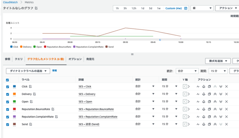Switch to the 参照 tab
Image resolution: width=239 pixels, height=138 pixels.
(x=7, y=59)
